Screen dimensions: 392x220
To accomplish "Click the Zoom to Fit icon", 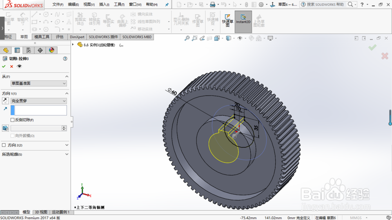I will [x=187, y=38].
